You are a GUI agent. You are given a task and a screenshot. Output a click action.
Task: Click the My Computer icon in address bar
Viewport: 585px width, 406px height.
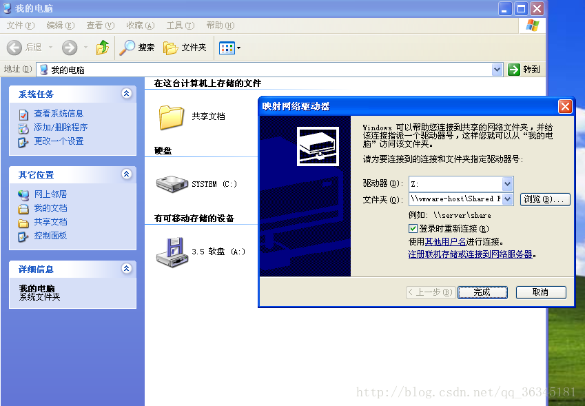[x=43, y=70]
